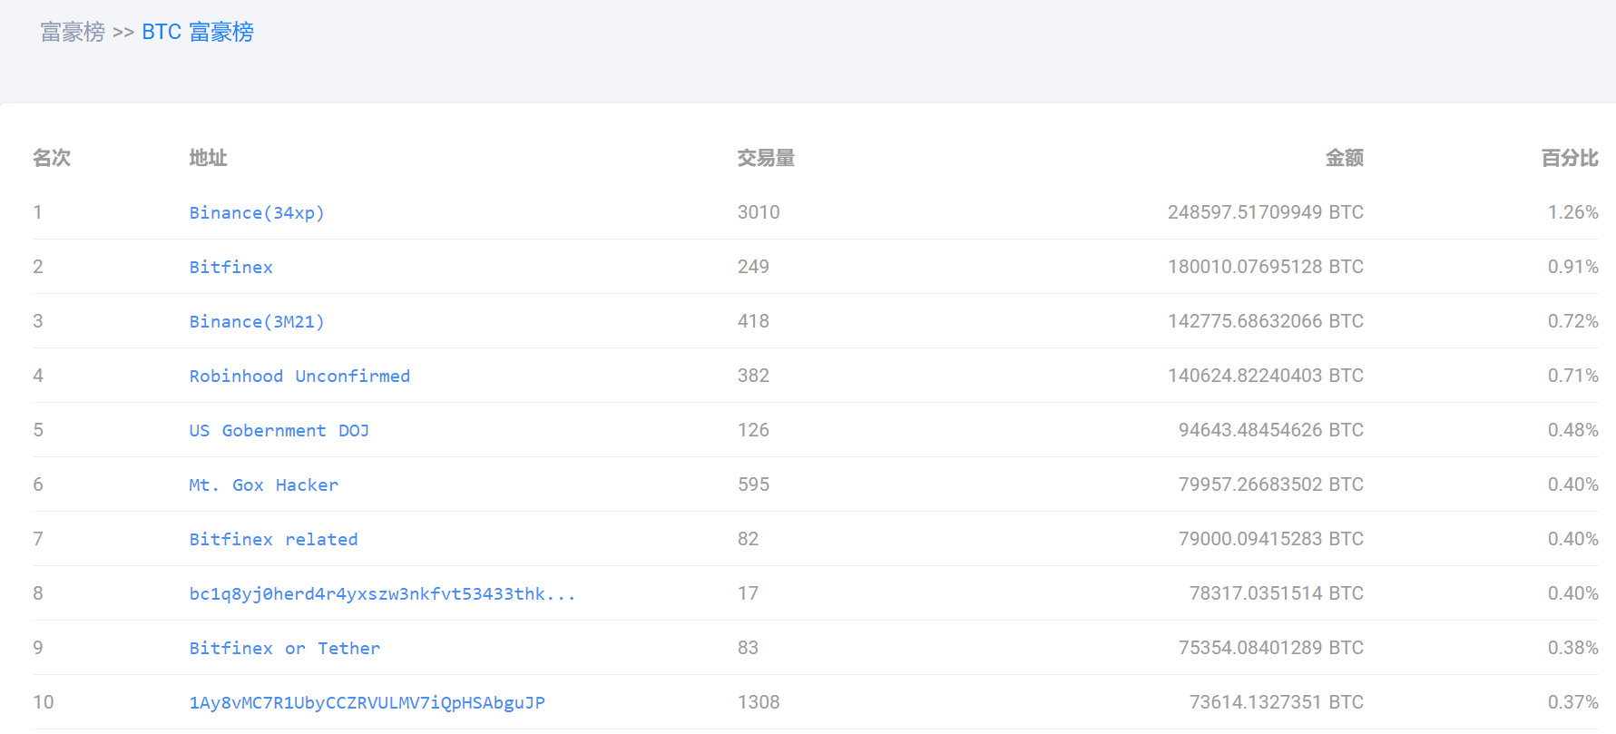Select the 248597.51709949 BTC amount cell

click(1266, 212)
